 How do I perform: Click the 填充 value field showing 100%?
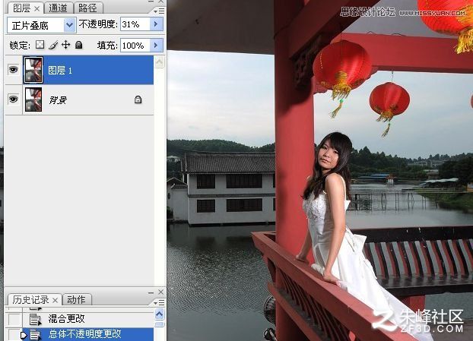click(135, 46)
